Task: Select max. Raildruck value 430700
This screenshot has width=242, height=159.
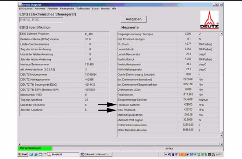Action: pyautogui.click(x=188, y=109)
